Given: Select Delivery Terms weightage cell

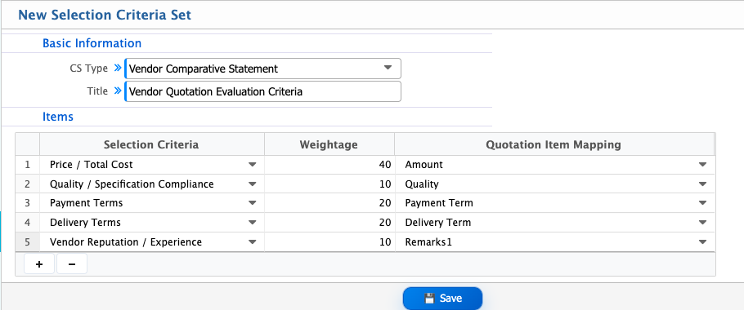Looking at the screenshot, I should pyautogui.click(x=329, y=223).
